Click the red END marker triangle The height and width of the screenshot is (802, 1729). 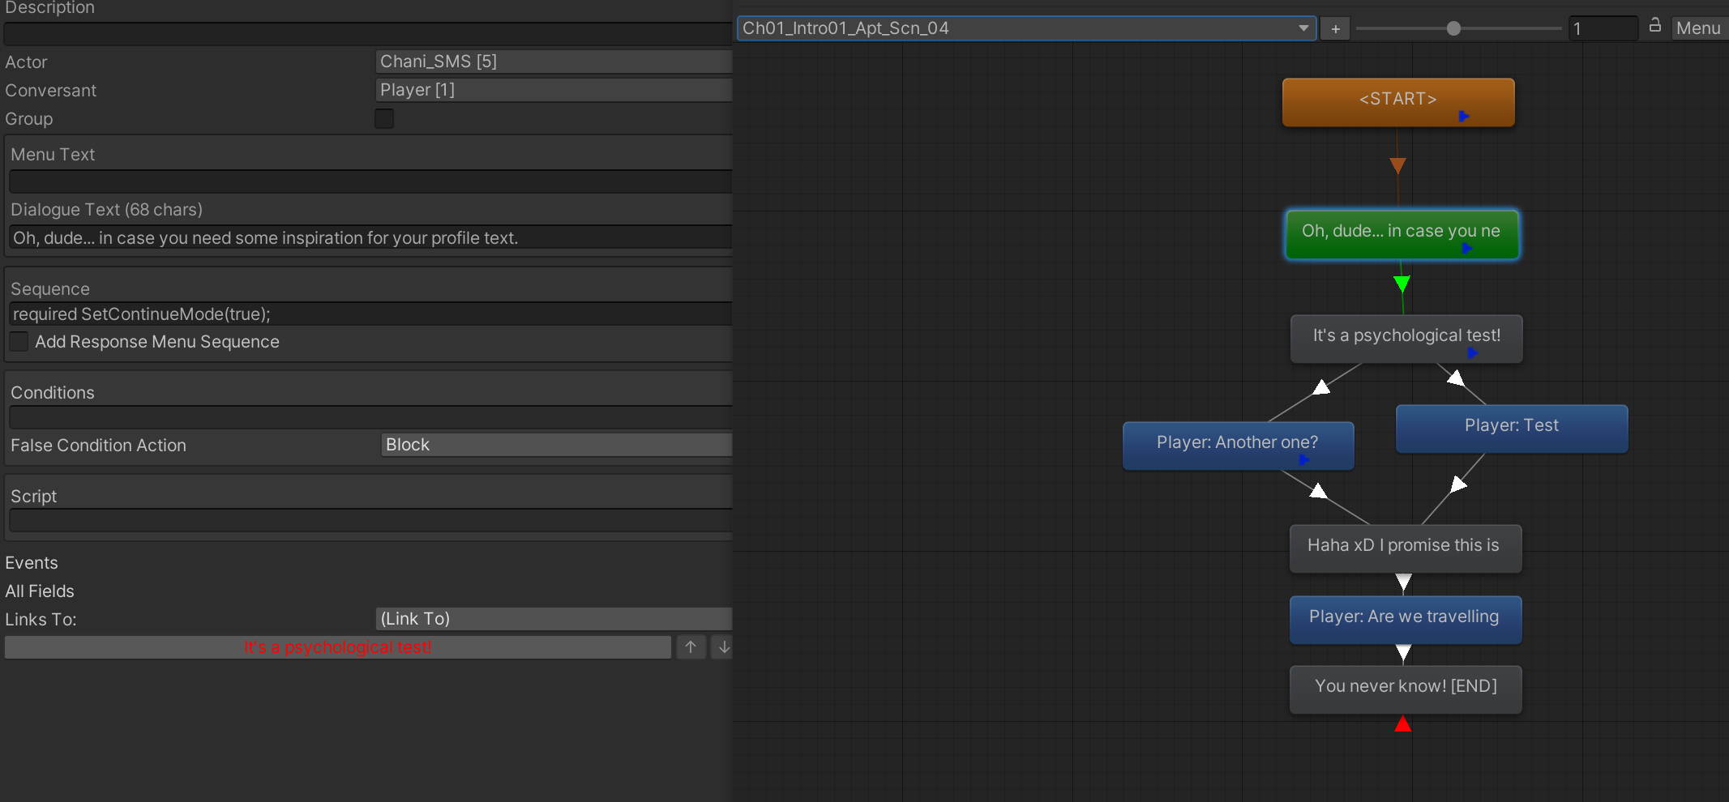tap(1403, 723)
